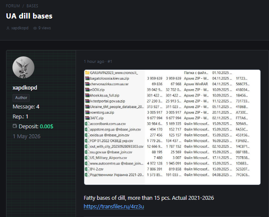
Task: Click the 1 May 2026 join date
Action: (x=27, y=136)
